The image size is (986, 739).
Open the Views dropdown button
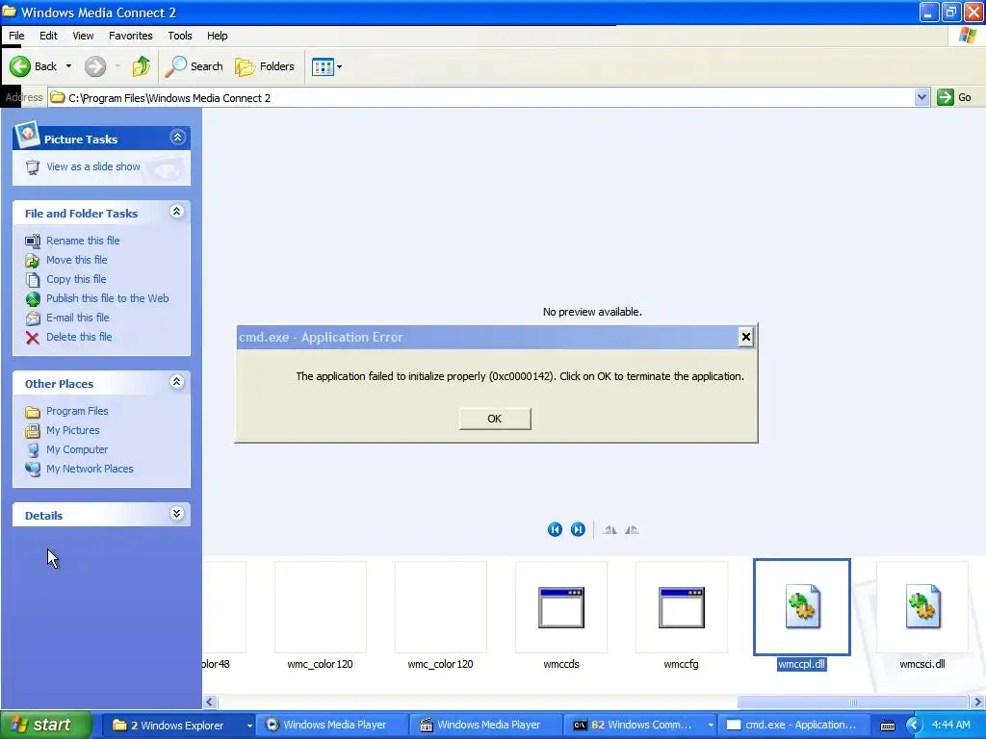pyautogui.click(x=327, y=66)
